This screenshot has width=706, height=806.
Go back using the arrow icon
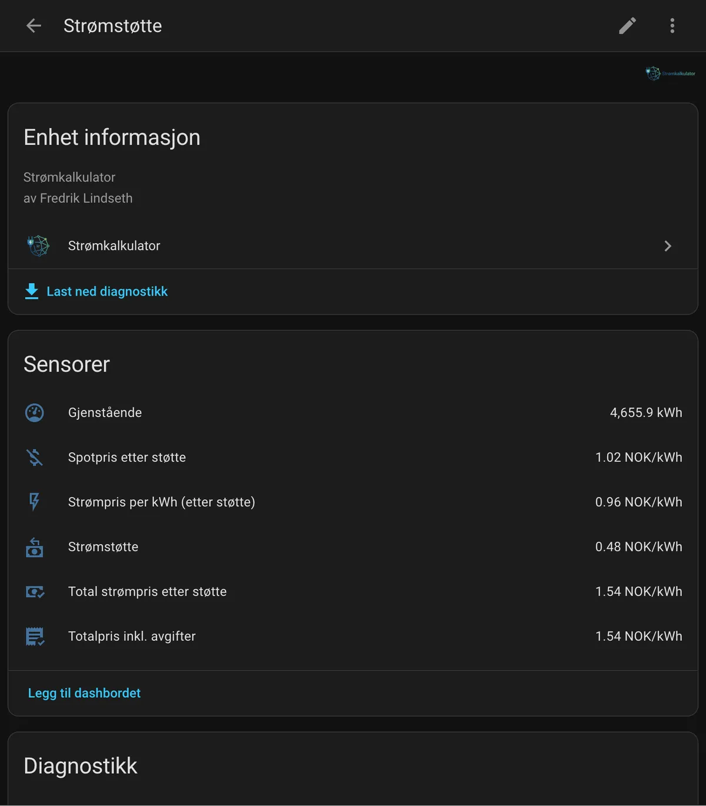(x=34, y=26)
